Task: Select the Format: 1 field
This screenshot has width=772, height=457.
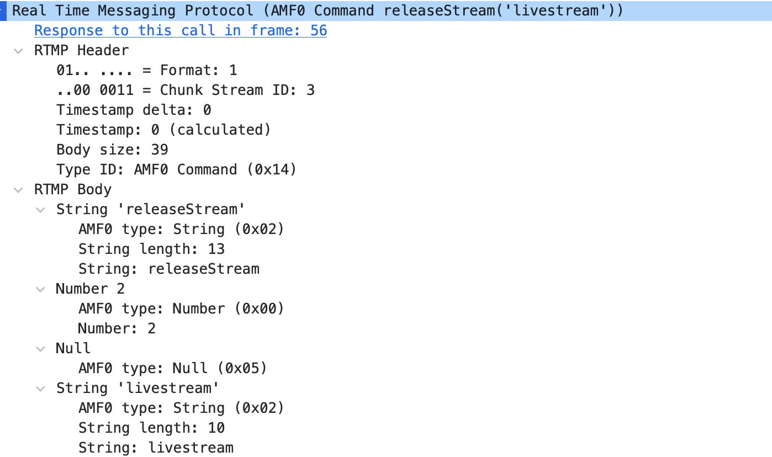Action: pos(146,71)
